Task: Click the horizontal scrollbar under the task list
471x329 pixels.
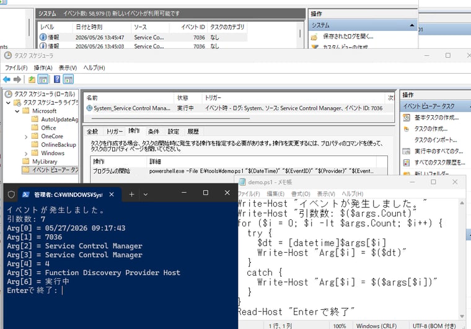Action: (170, 118)
